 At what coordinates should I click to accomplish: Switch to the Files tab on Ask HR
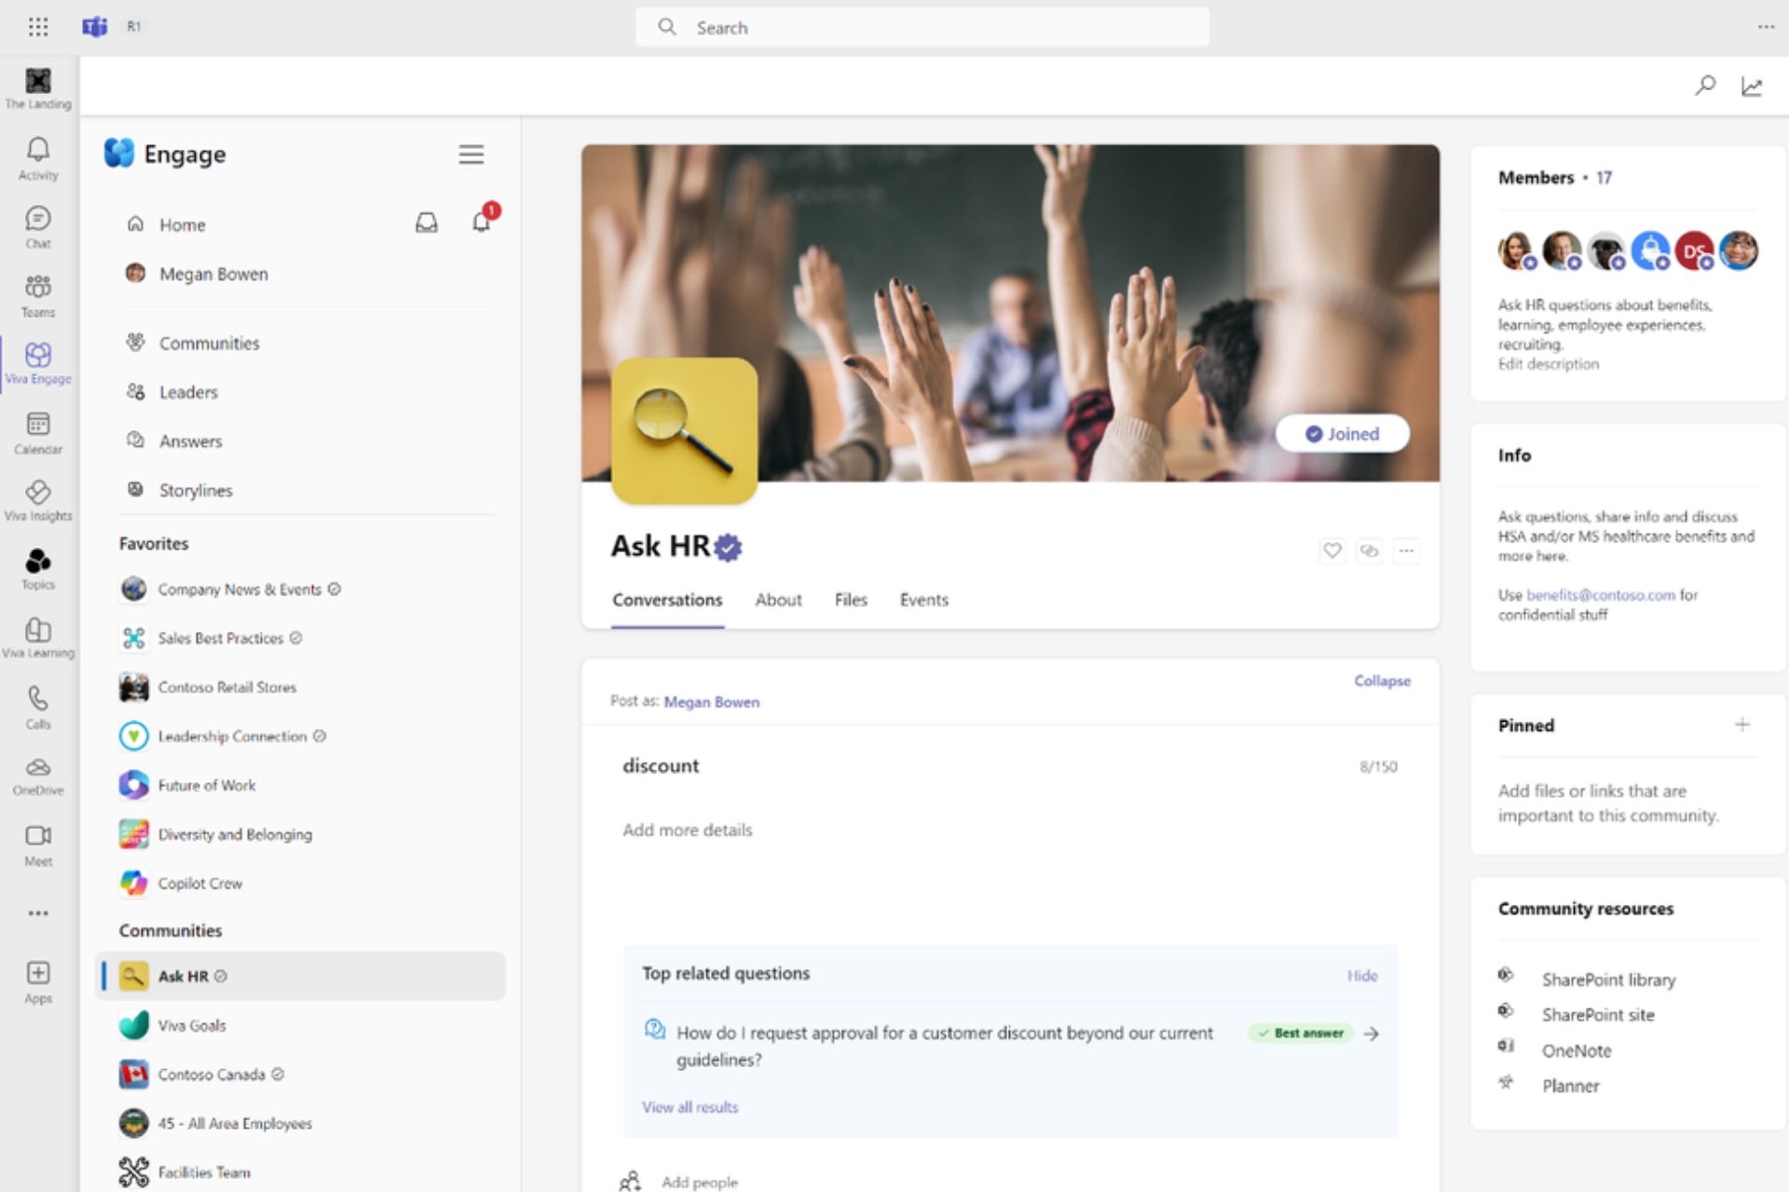coord(851,600)
